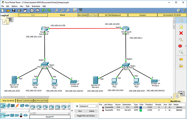Viewport: 187px width, 119px height.
Task: Select the End Devices category icon
Action: 8,106
